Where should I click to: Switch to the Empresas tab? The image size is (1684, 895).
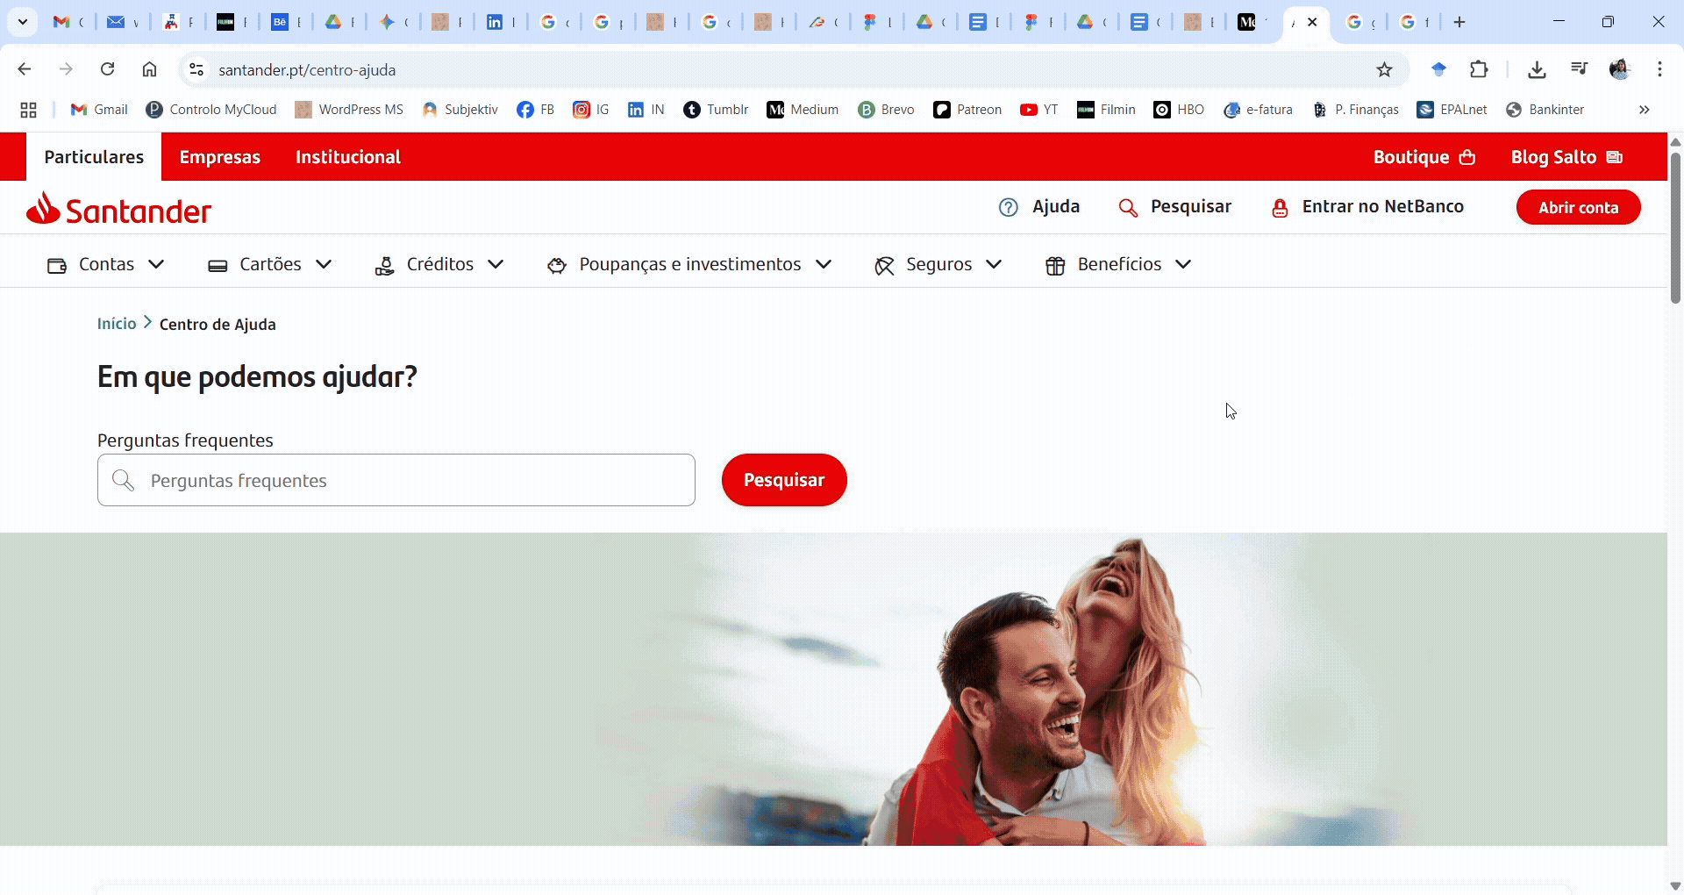tap(220, 157)
